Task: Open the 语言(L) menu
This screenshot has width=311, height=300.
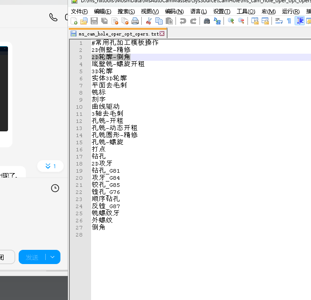Action: (198, 12)
